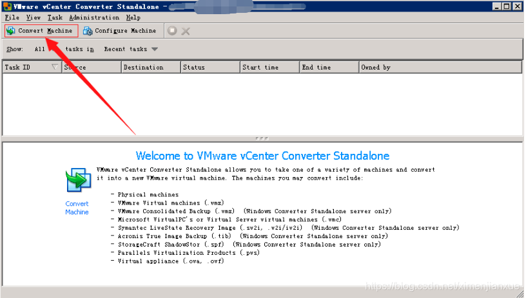This screenshot has height=298, width=526.
Task: Open the Administration menu
Action: [x=94, y=17]
